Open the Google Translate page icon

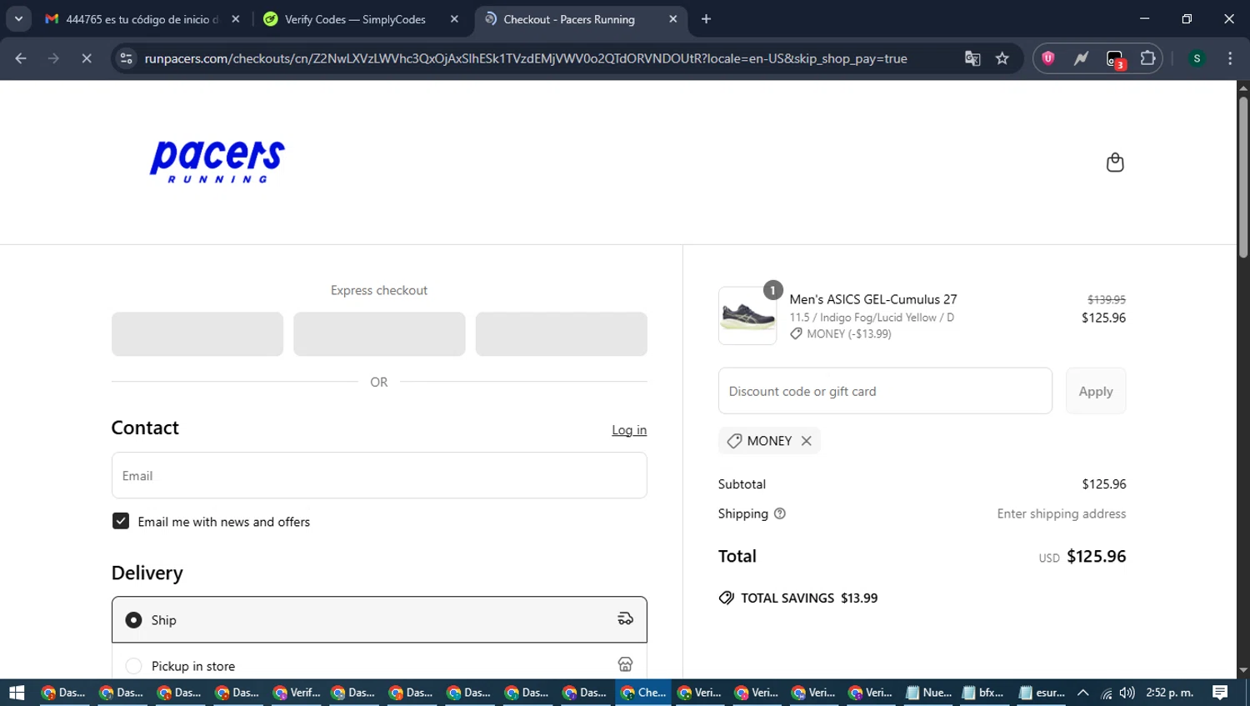tap(972, 58)
